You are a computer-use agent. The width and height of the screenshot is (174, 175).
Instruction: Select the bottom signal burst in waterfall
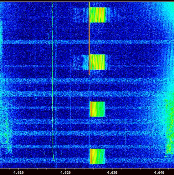point(98,156)
